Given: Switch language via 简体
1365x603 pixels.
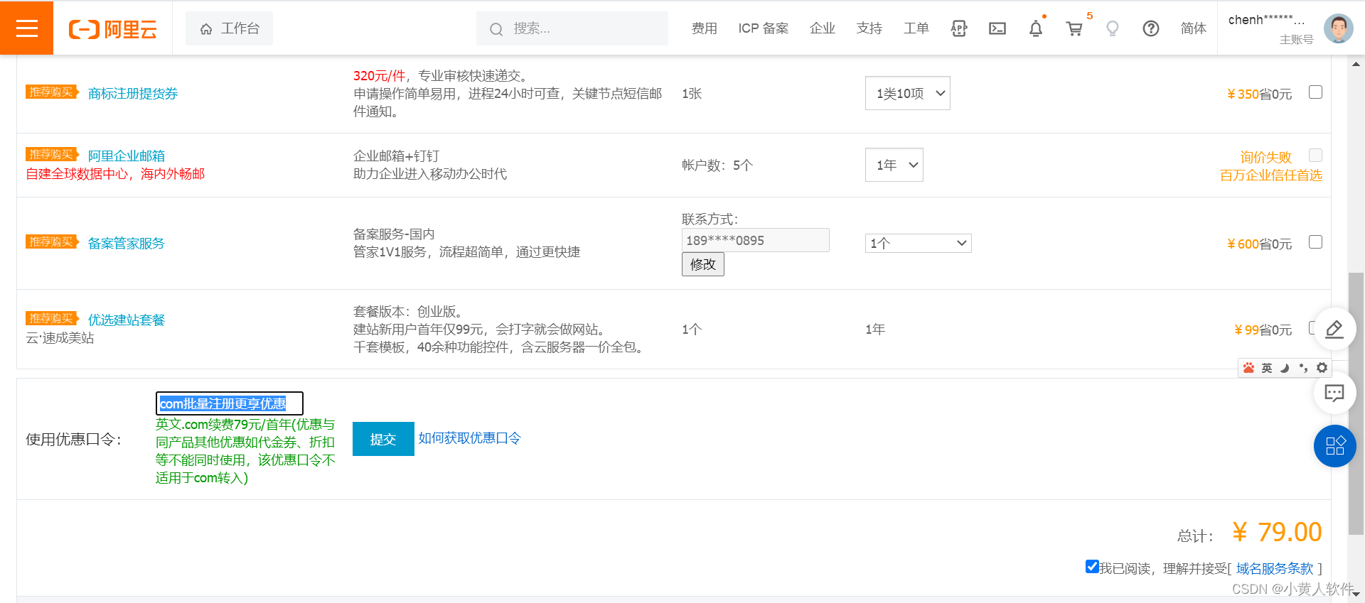Looking at the screenshot, I should pyautogui.click(x=1194, y=28).
